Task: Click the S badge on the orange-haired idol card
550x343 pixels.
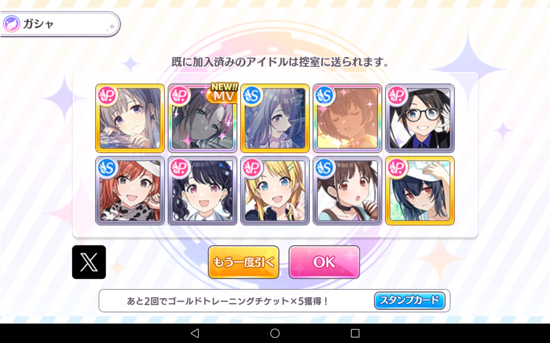Action: point(107,167)
